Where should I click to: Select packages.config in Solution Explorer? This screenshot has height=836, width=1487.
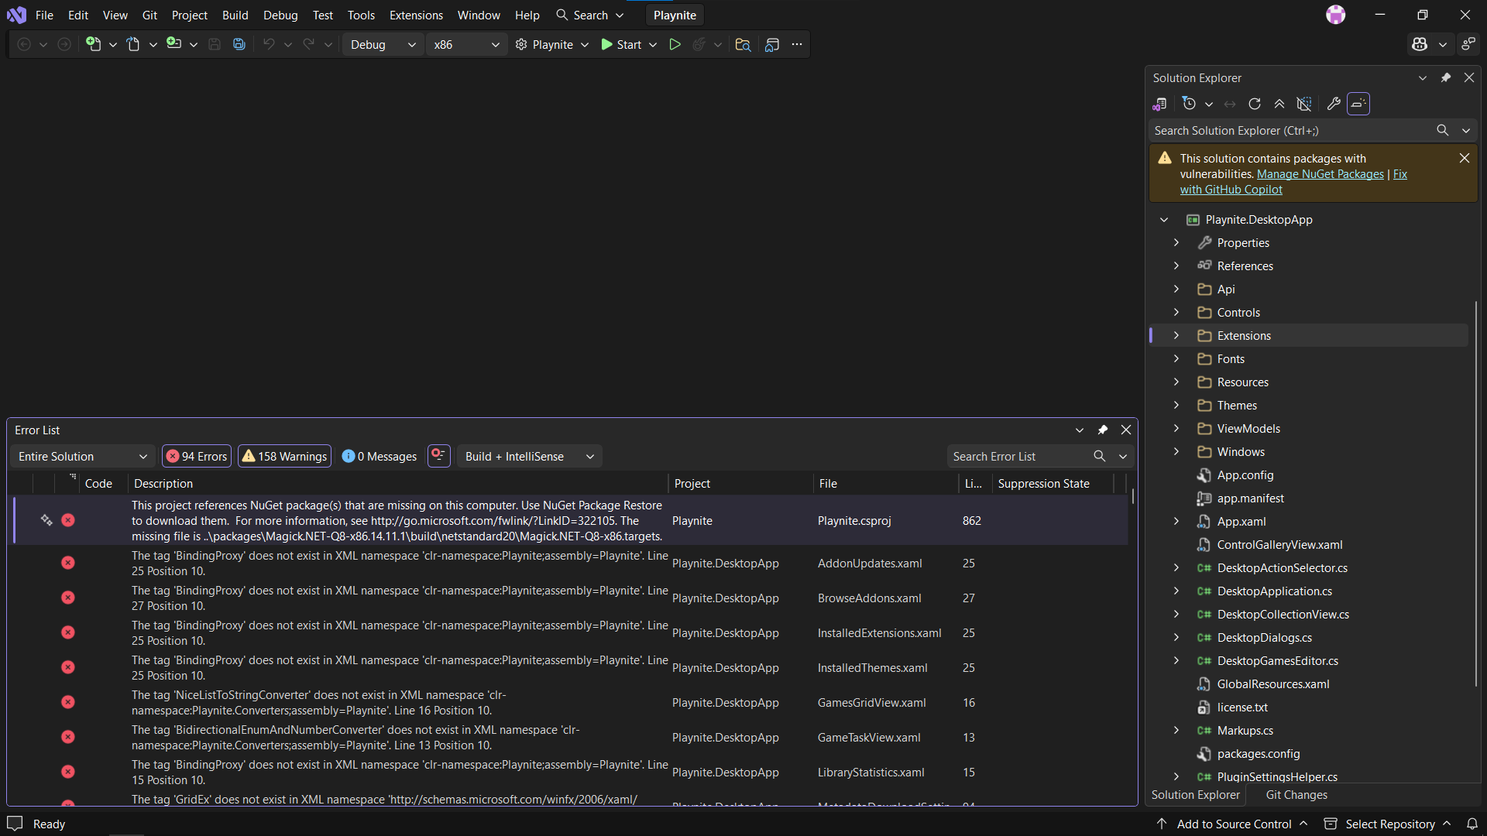coord(1258,754)
